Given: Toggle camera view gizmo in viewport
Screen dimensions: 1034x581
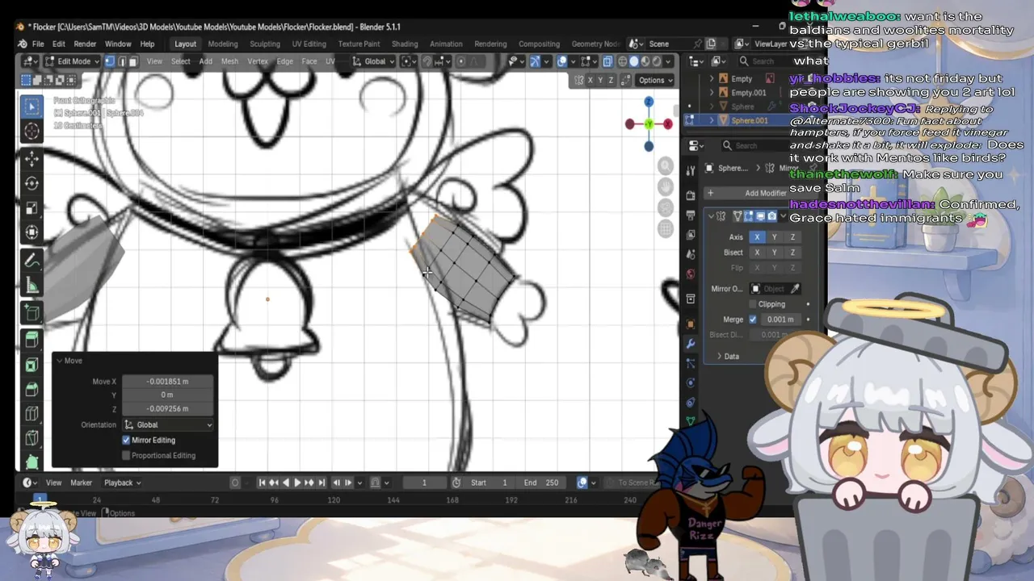Looking at the screenshot, I should pos(666,208).
